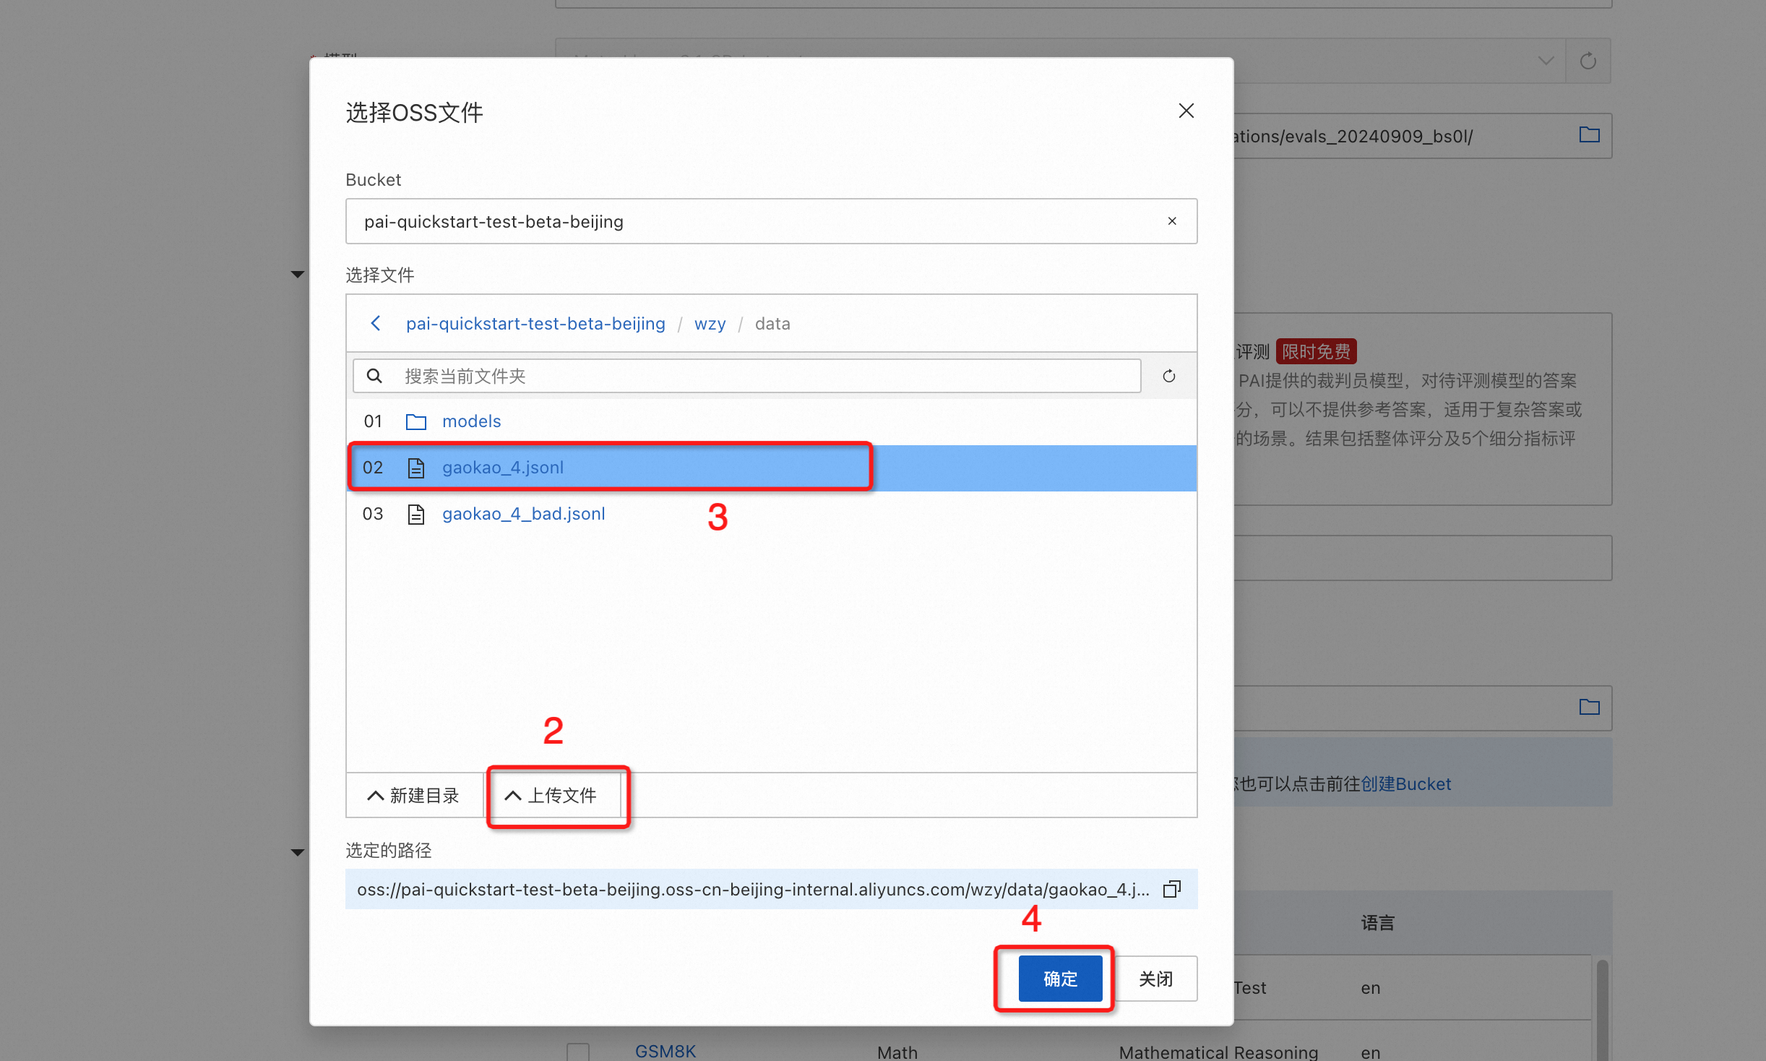Click the 上传文件 upload file button
Image resolution: width=1766 pixels, height=1061 pixels.
556,794
